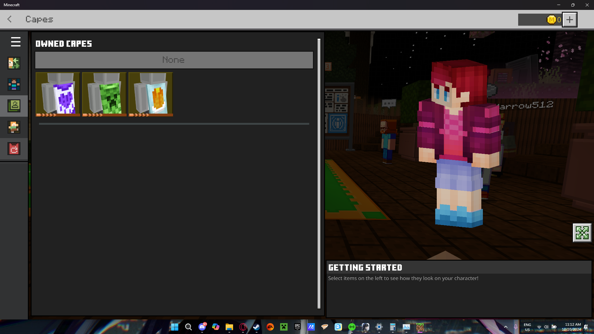Open the body and style sidebar tab
Viewport: 594px width, 334px height.
click(14, 84)
